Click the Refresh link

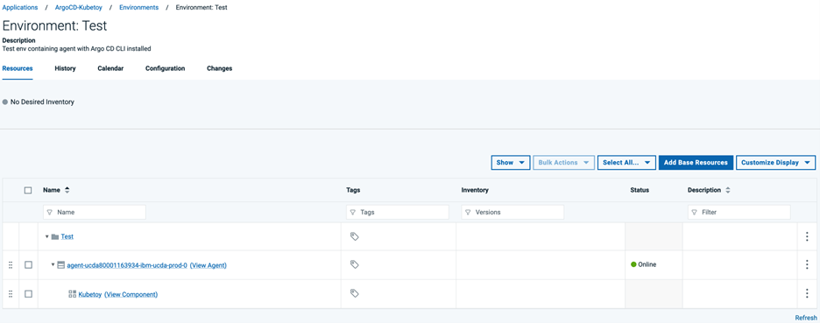pos(806,318)
